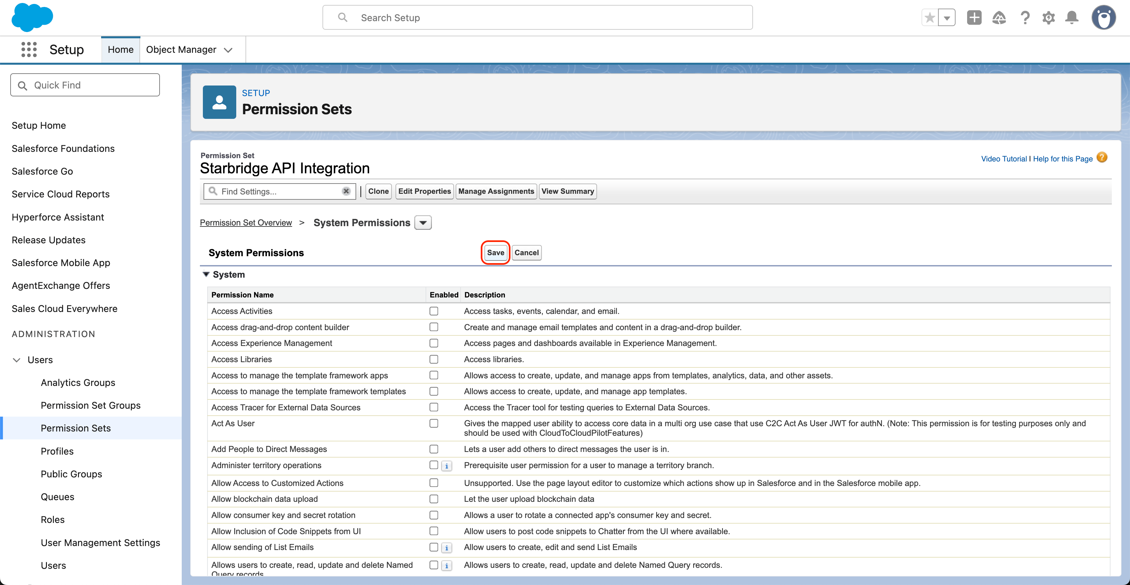Screen dimensions: 1130x585
Task: Open Public Groups in the sidebar
Action: coord(71,474)
